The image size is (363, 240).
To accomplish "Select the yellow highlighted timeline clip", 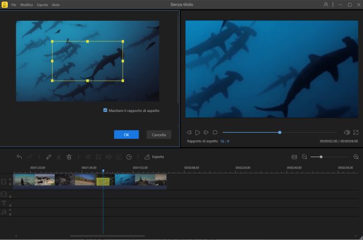I will click(103, 182).
